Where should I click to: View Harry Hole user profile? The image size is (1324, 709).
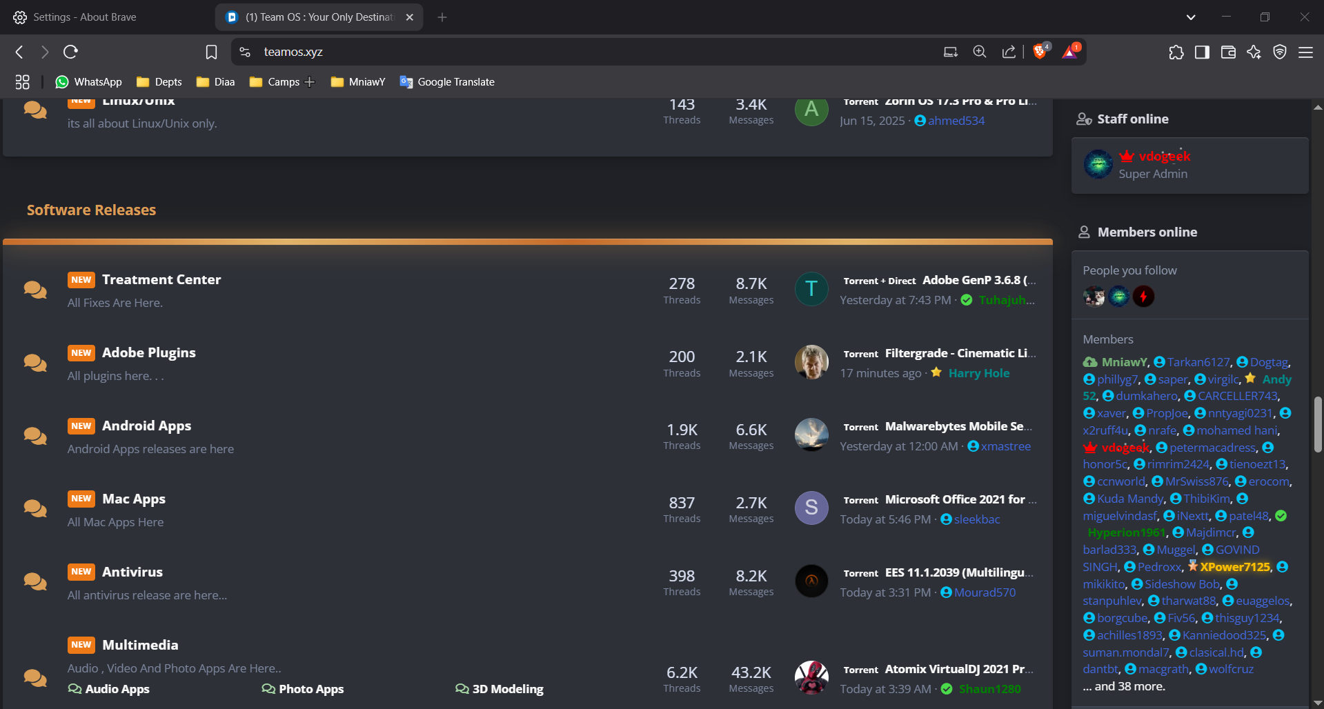click(978, 373)
